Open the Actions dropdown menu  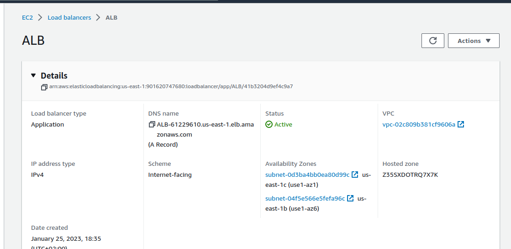coord(474,41)
